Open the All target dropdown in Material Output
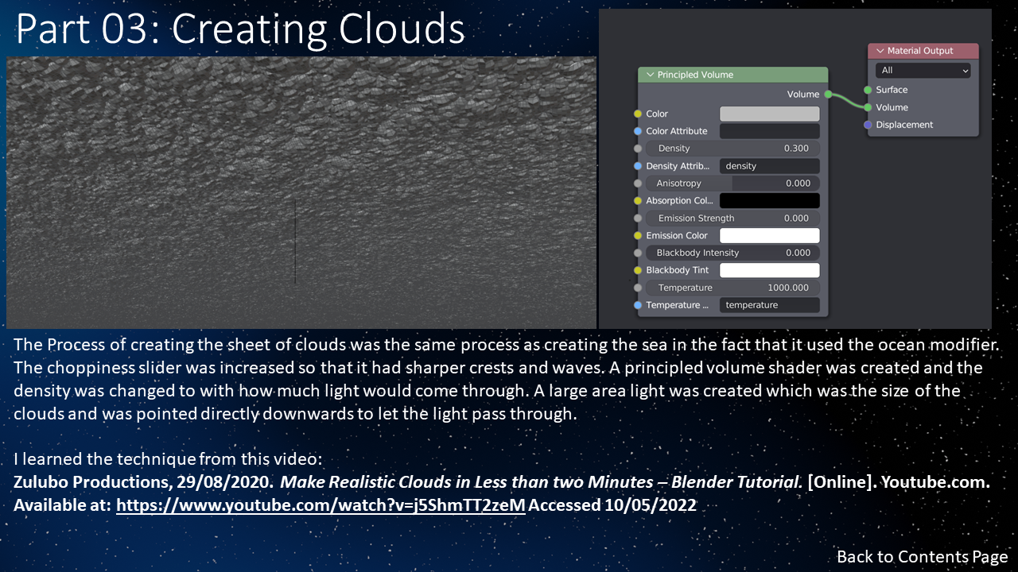Image resolution: width=1018 pixels, height=572 pixels. click(x=923, y=71)
